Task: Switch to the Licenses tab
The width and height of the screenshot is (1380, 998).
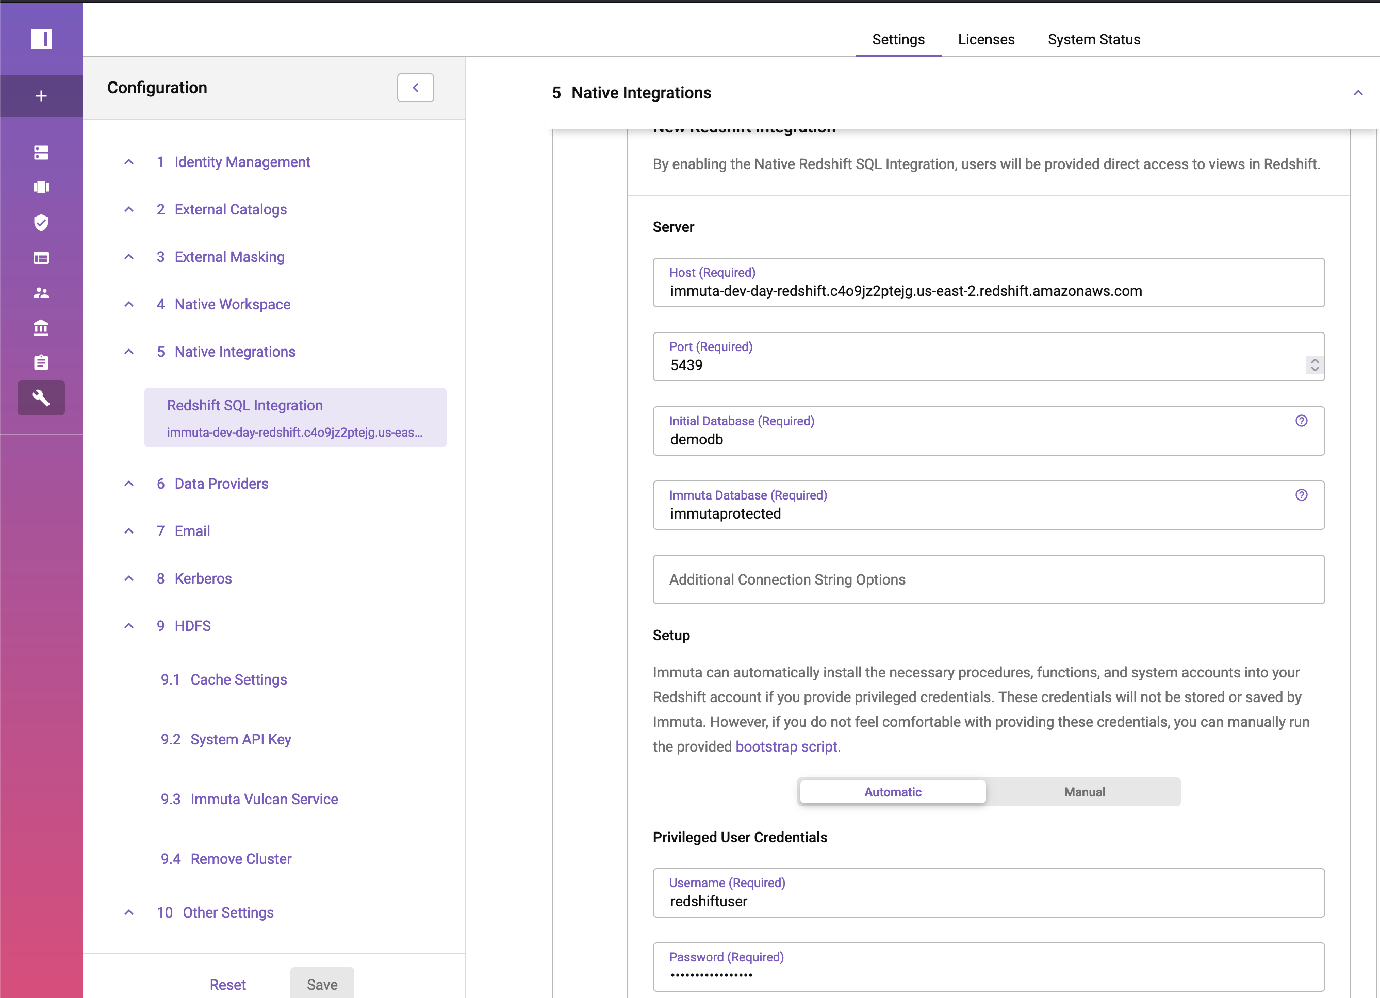Action: (987, 40)
